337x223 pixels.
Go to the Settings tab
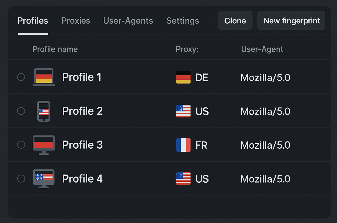click(183, 21)
